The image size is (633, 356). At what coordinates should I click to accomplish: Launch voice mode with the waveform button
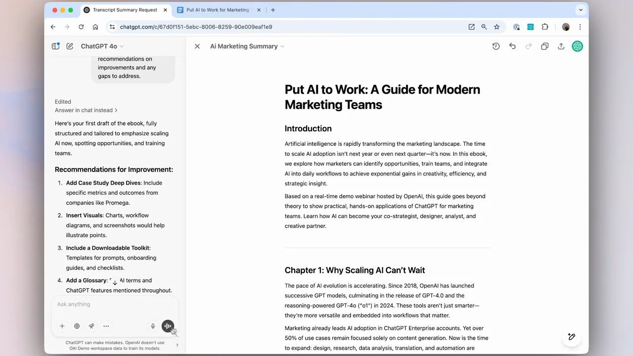pyautogui.click(x=168, y=326)
